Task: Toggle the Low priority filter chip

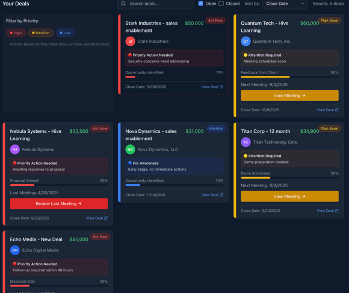Action: pyautogui.click(x=65, y=33)
